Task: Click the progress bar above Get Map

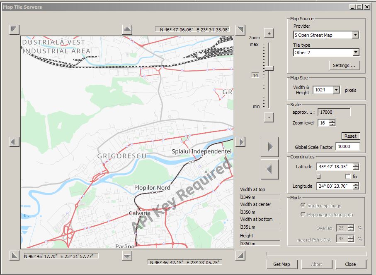Action: pyautogui.click(x=317, y=254)
